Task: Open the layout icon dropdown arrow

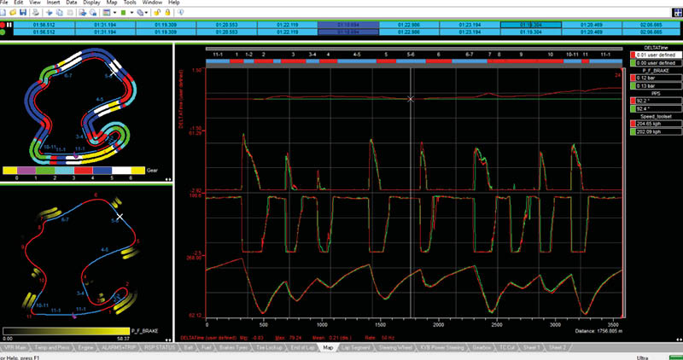Action: [114, 12]
